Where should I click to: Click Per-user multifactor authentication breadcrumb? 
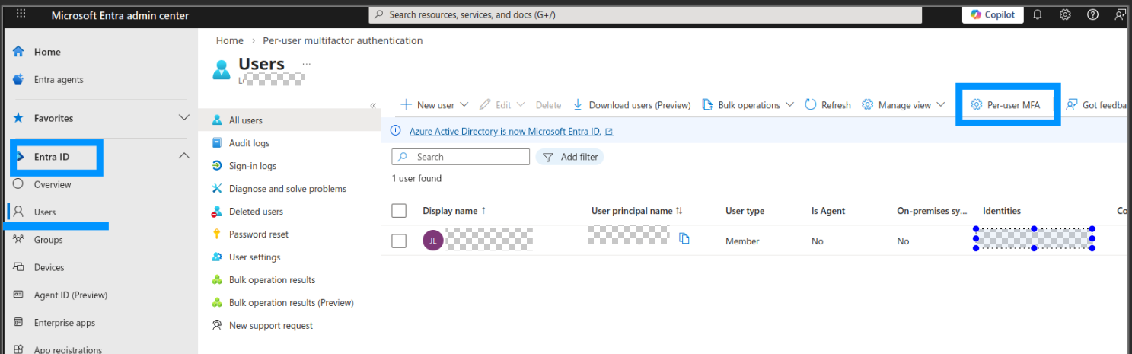coord(343,40)
